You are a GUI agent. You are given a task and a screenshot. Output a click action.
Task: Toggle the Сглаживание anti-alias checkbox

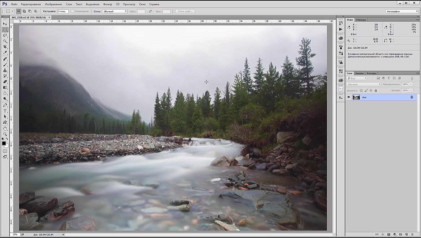(x=72, y=11)
